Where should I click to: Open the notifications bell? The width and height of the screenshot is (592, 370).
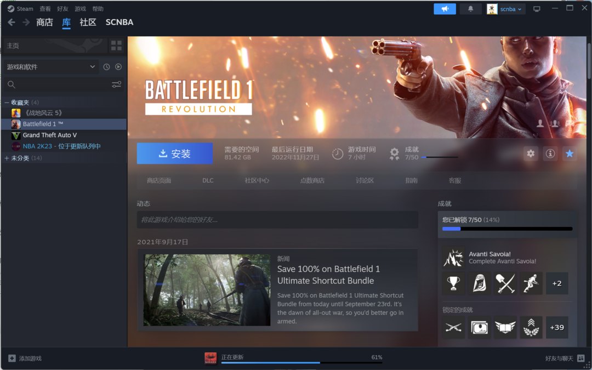click(x=470, y=9)
